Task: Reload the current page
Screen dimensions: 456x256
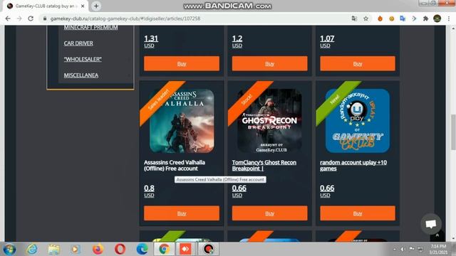Action: (31, 18)
